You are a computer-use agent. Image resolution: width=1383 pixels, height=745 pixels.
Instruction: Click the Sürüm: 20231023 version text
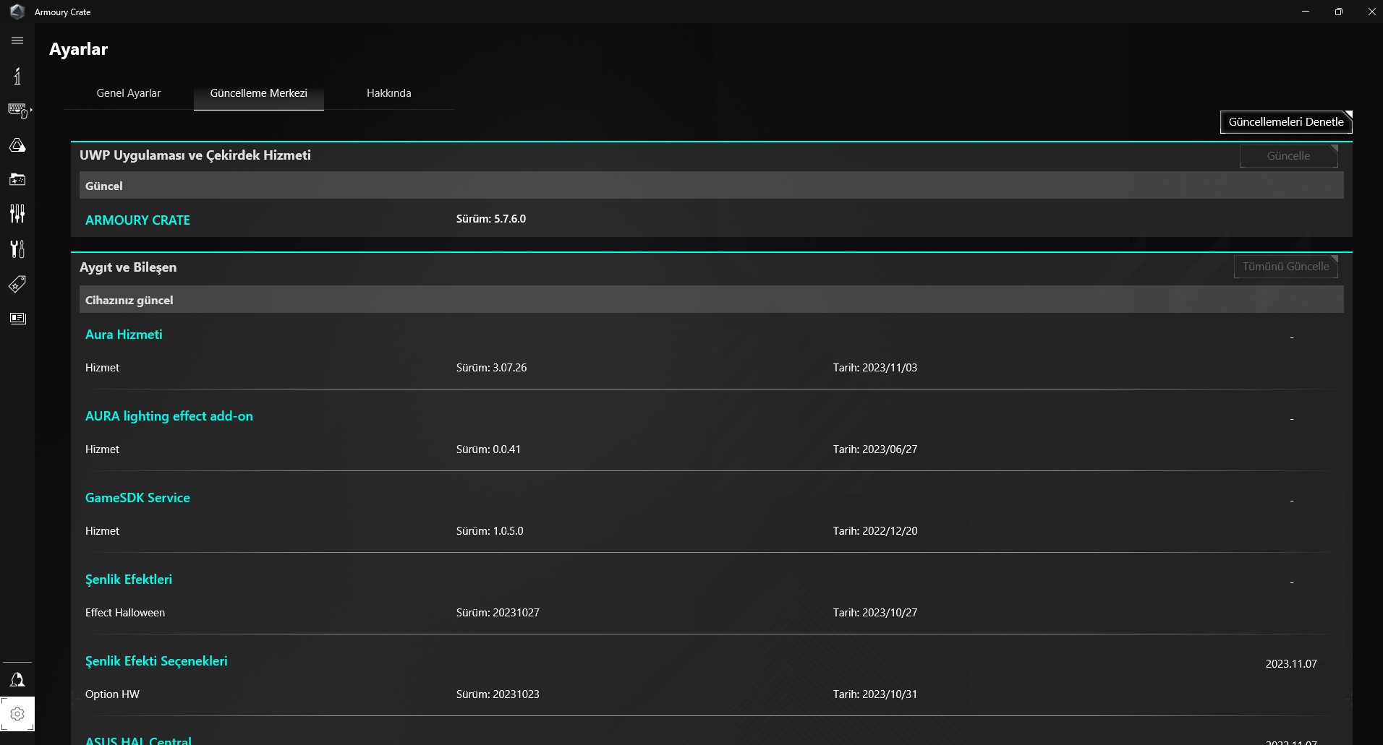point(498,694)
